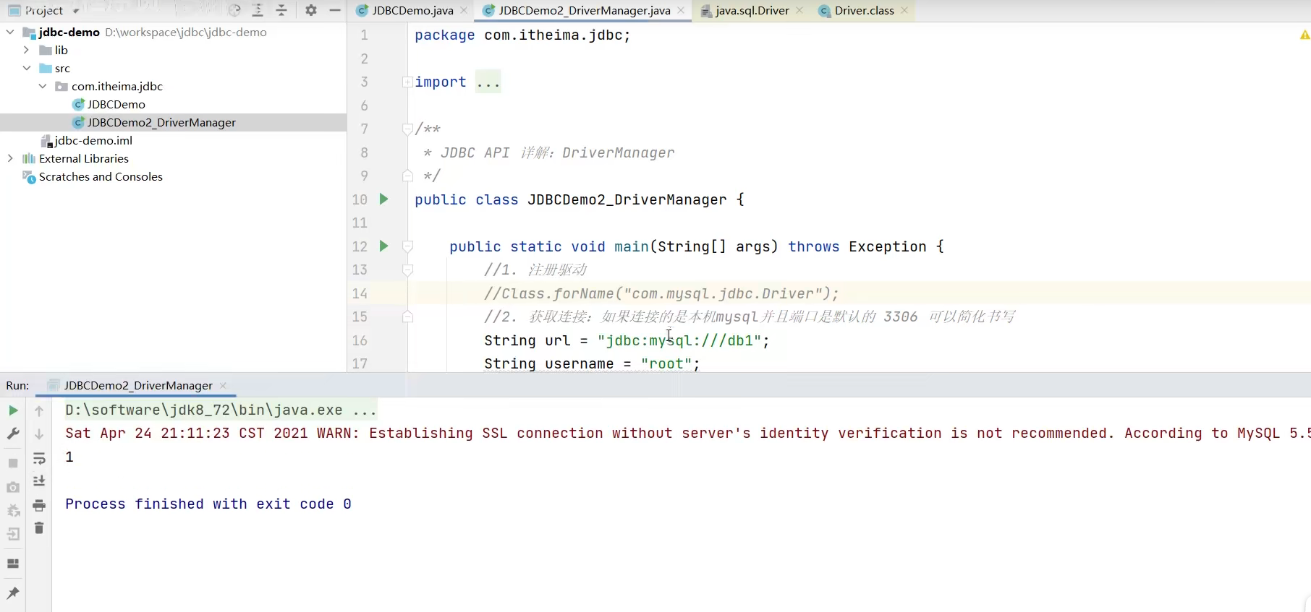The width and height of the screenshot is (1311, 612).
Task: Run class from gutter arrow on line 10
Action: coord(384,199)
